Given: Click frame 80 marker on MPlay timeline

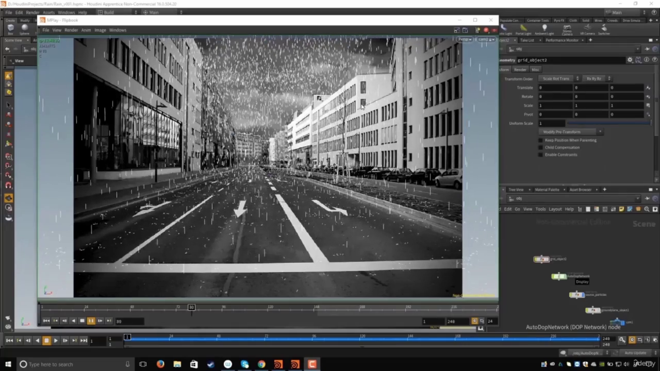Looking at the screenshot, I should coord(191,308).
